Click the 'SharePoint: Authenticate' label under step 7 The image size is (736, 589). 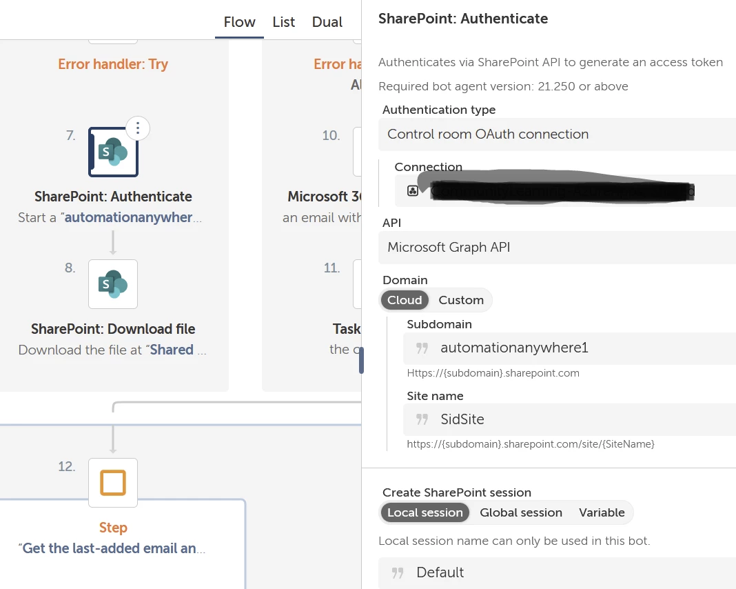click(x=113, y=197)
